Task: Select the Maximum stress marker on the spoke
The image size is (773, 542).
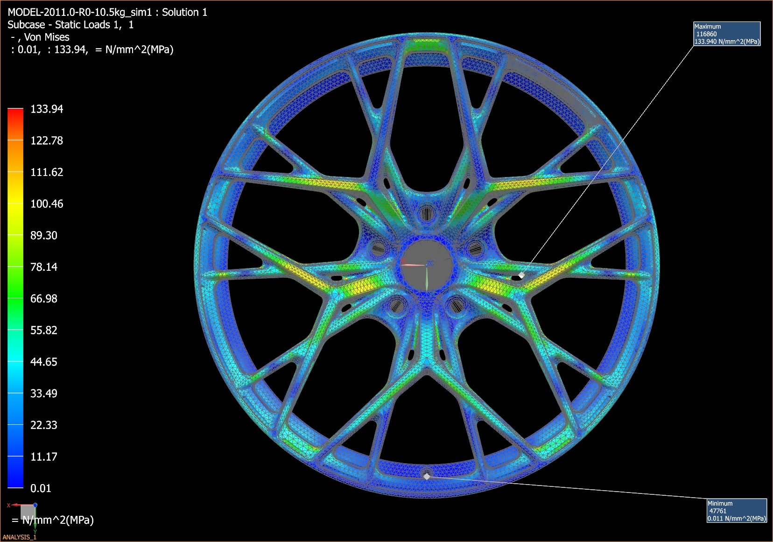Action: 522,275
